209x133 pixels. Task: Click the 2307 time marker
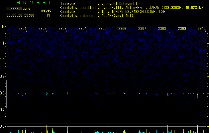[142, 28]
